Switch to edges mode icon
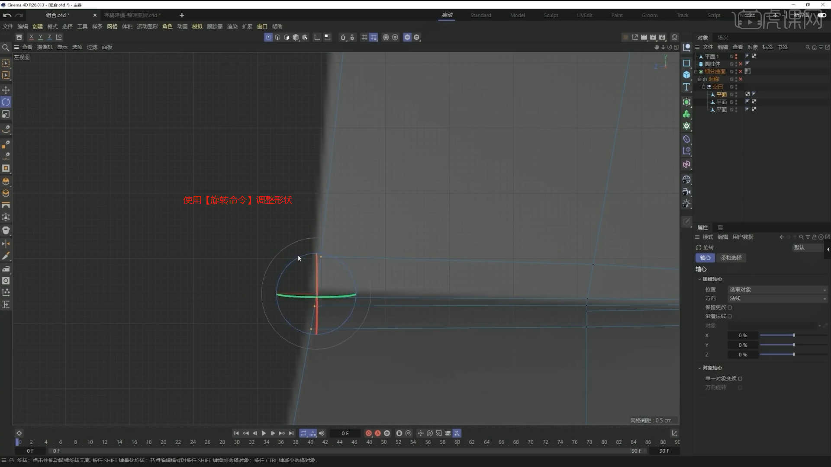The image size is (831, 467). coord(277,37)
